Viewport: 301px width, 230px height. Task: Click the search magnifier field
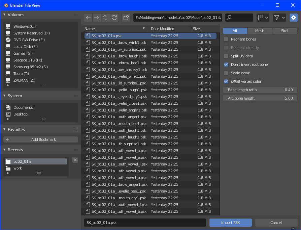[239, 18]
